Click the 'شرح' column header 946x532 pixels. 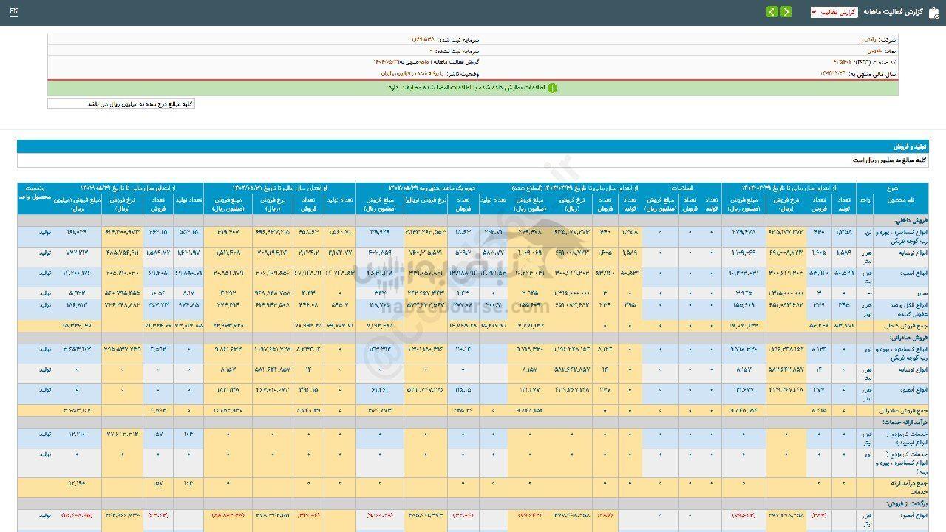pyautogui.click(x=892, y=188)
